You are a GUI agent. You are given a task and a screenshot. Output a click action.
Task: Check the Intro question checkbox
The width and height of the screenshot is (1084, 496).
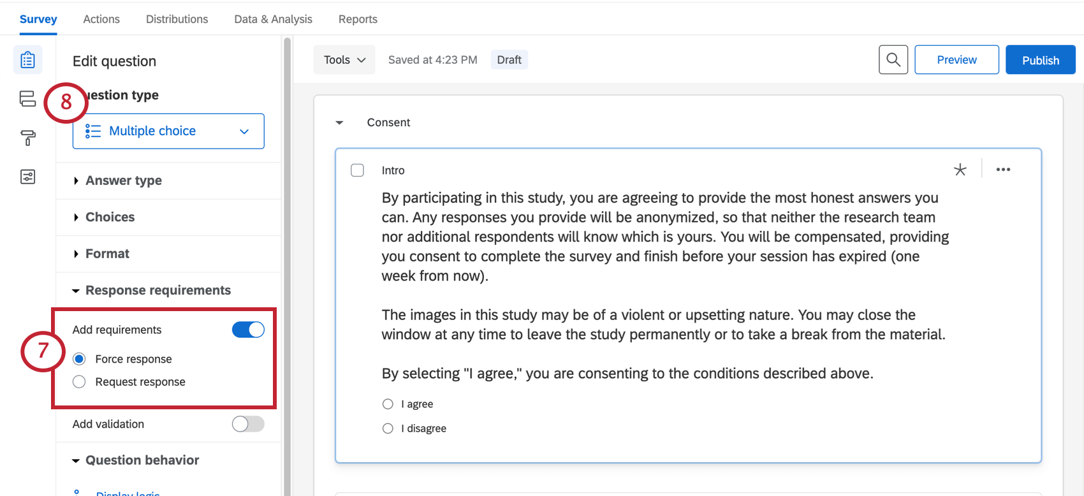tap(358, 170)
